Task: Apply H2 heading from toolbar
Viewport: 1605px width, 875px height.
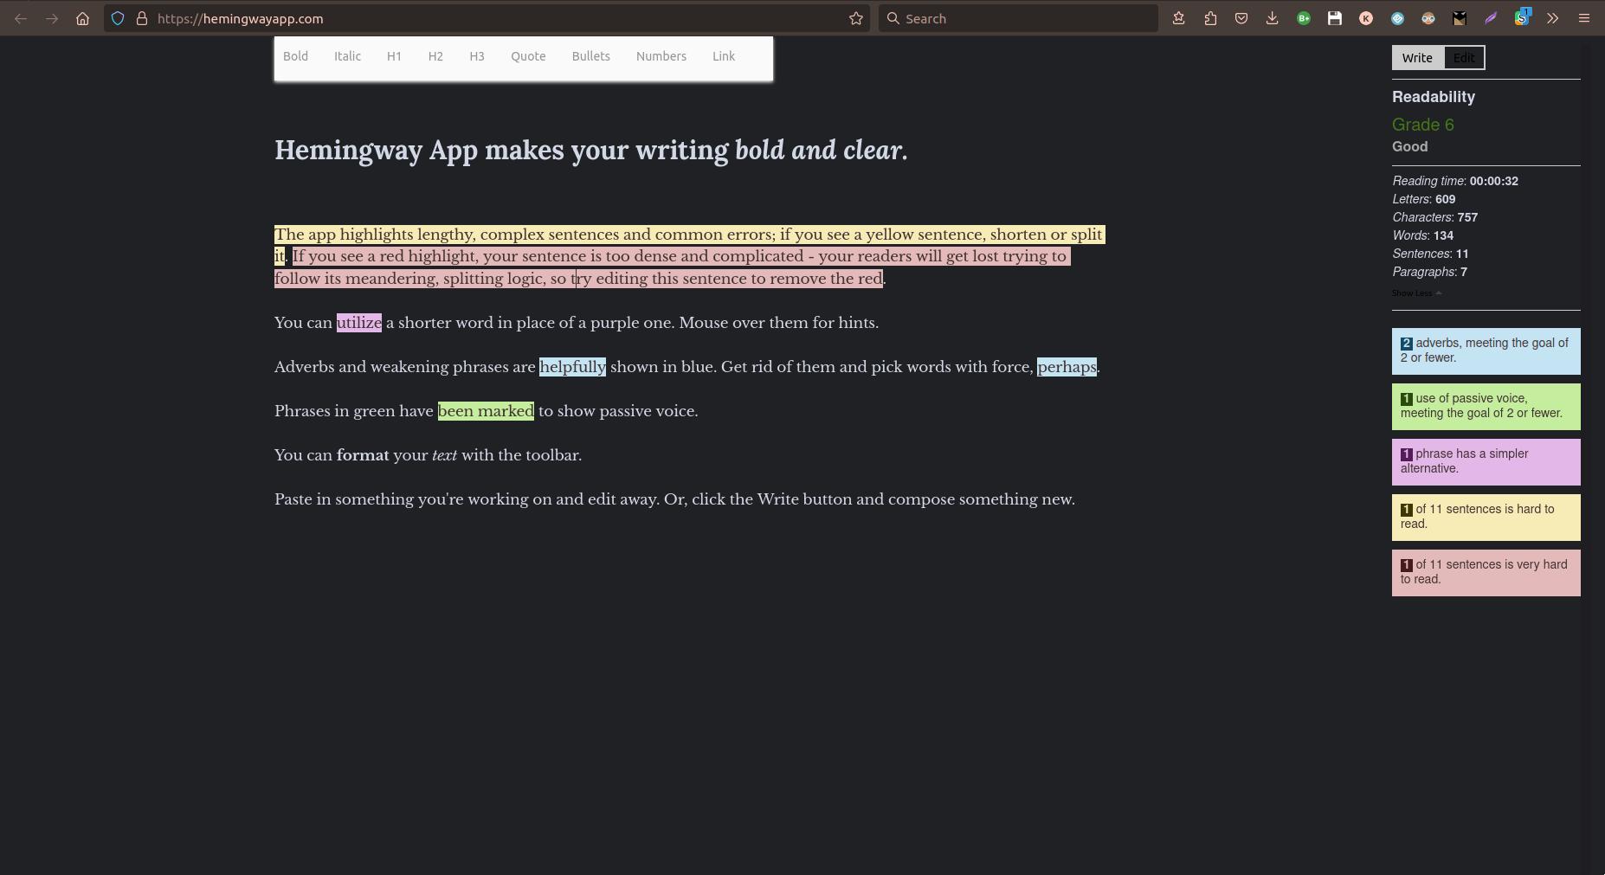Action: [435, 56]
